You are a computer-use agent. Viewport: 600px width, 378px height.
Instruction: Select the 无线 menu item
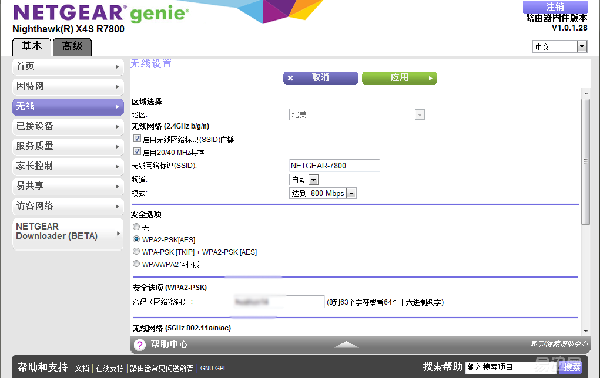click(68, 107)
